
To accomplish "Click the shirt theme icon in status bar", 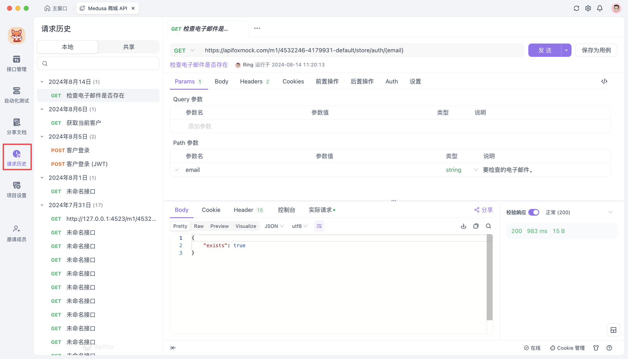I will click(596, 348).
